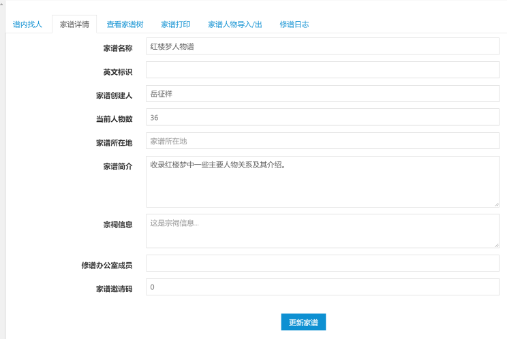Open the 查看家谱树 tab

click(x=125, y=25)
